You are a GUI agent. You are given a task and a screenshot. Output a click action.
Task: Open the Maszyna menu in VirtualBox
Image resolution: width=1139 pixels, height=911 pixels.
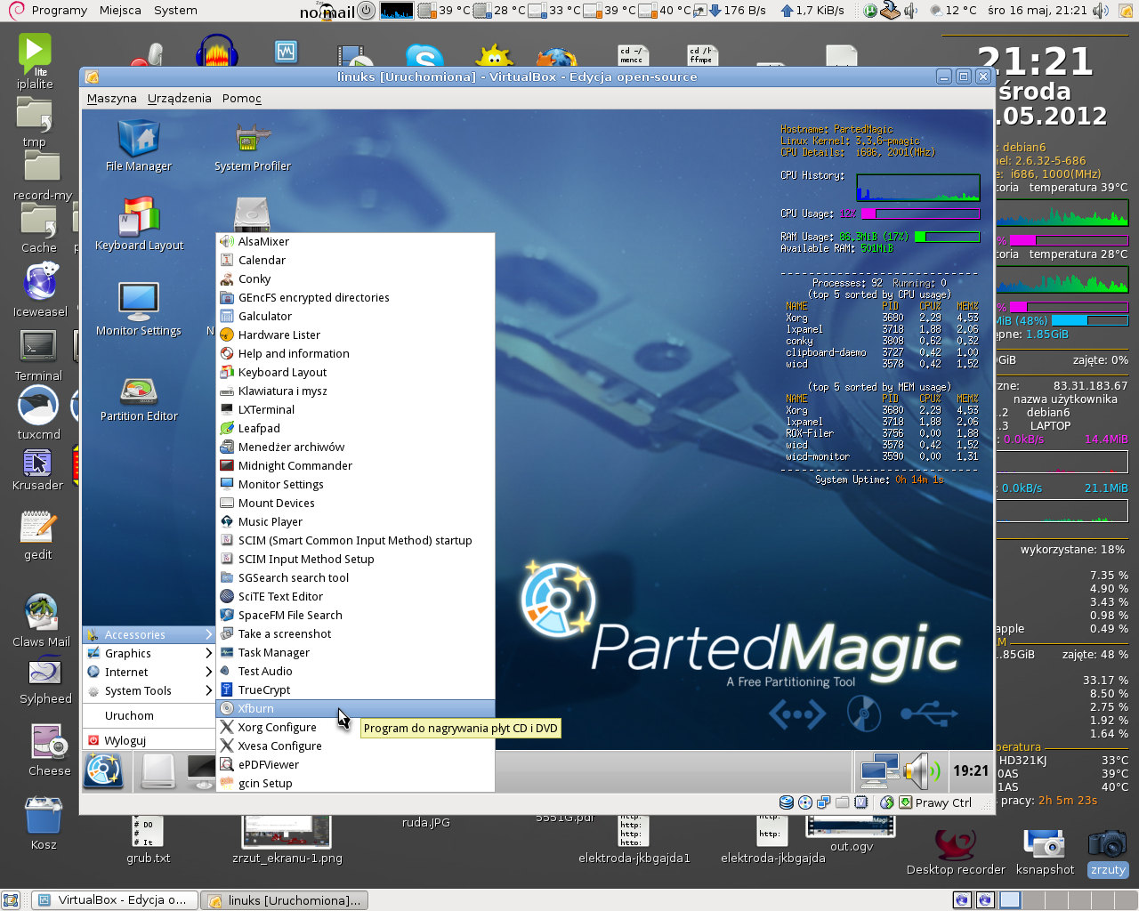pos(112,98)
